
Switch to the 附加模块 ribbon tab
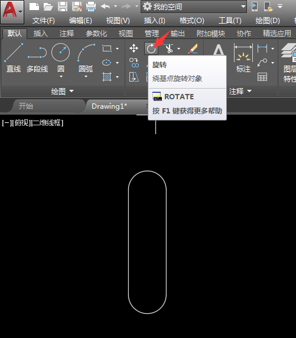tap(211, 34)
